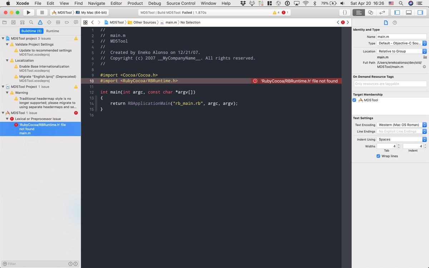Click the Name field containing main.m
This screenshot has width=429, height=268.
tap(402, 36)
